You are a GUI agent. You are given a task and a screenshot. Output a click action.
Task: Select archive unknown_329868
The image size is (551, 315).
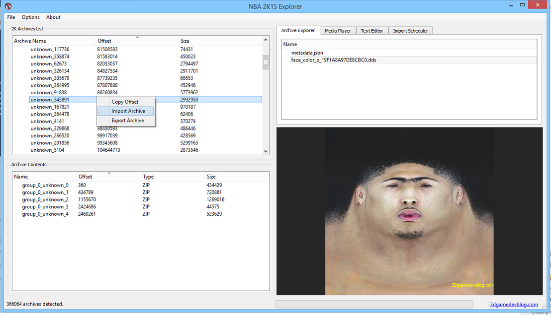tap(50, 128)
